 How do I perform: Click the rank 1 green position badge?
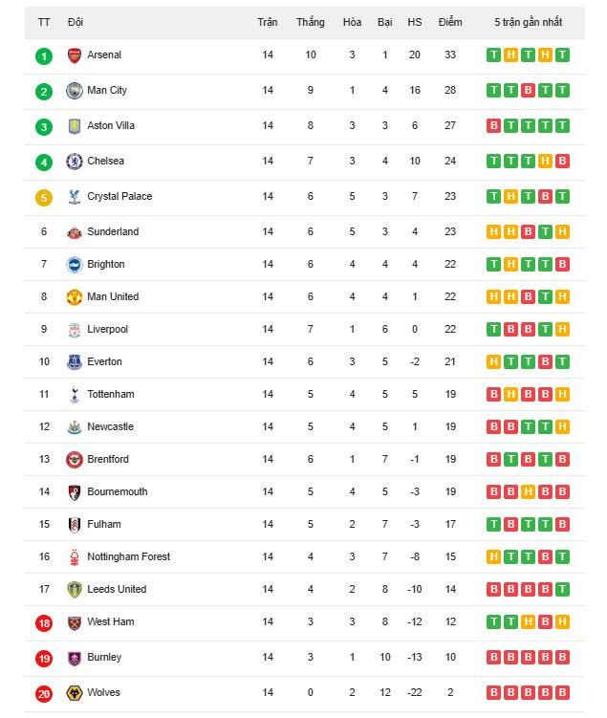click(x=44, y=55)
